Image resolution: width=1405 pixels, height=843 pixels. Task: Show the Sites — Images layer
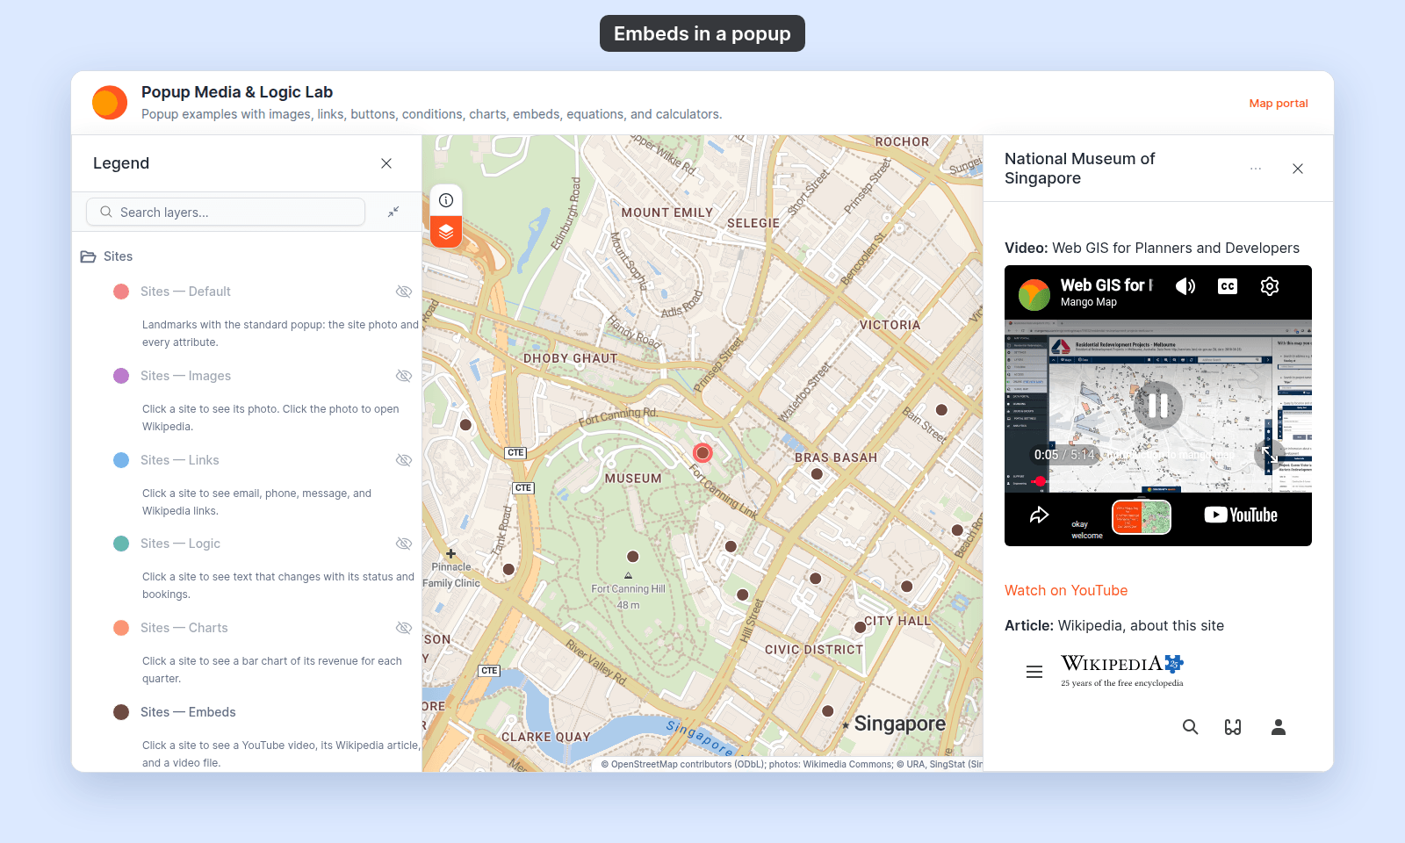pyautogui.click(x=404, y=376)
